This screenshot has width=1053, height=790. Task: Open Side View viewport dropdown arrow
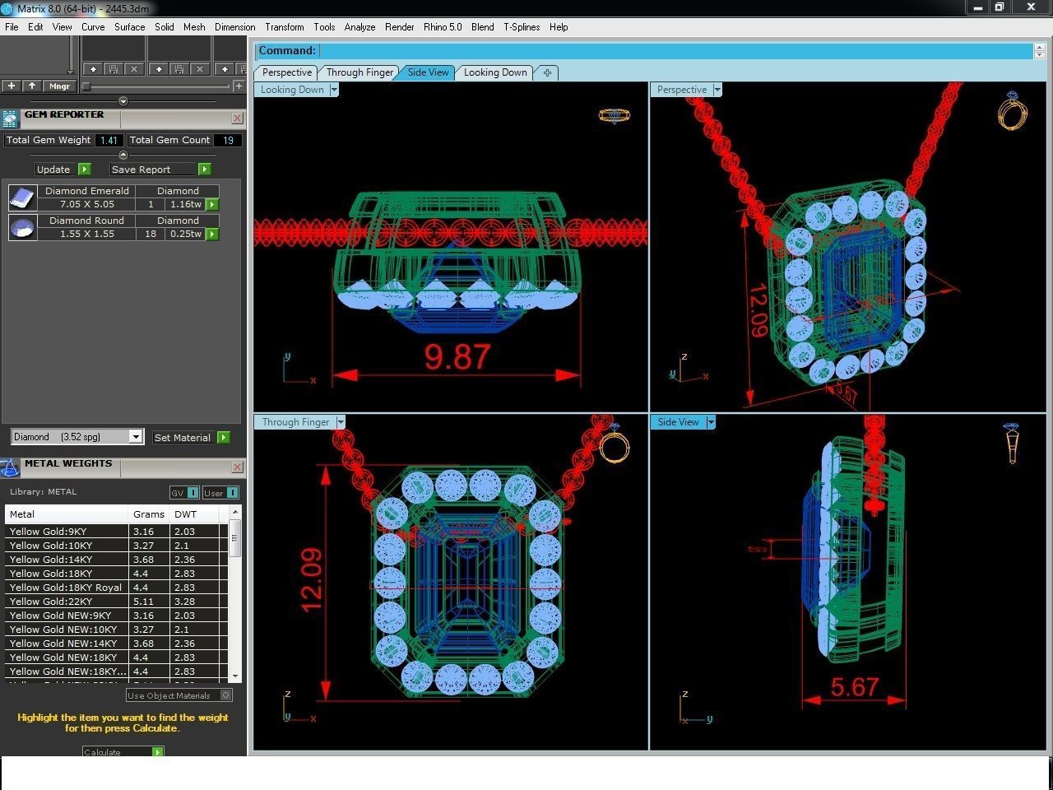[711, 422]
